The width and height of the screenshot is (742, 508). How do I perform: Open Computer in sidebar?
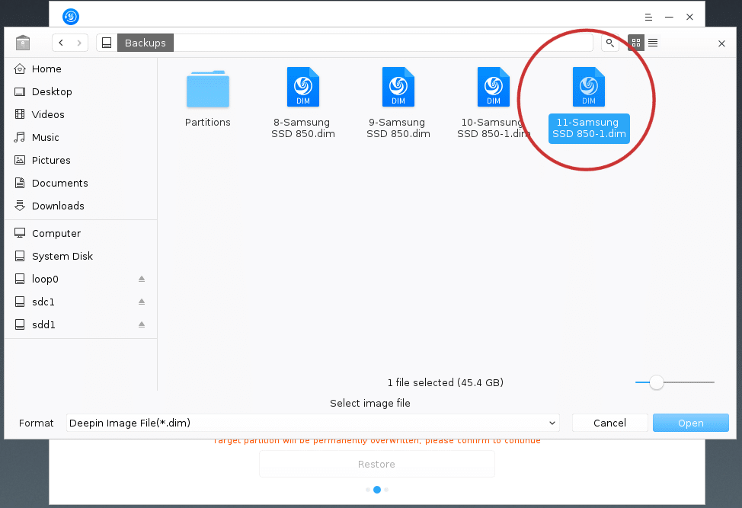[81, 233]
